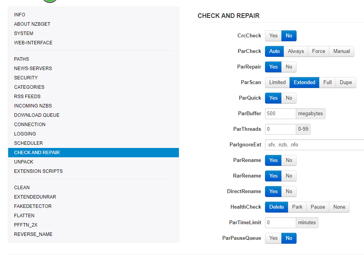Select the FAKEDETECTOR script settings
The image size is (364, 255).
click(x=33, y=206)
